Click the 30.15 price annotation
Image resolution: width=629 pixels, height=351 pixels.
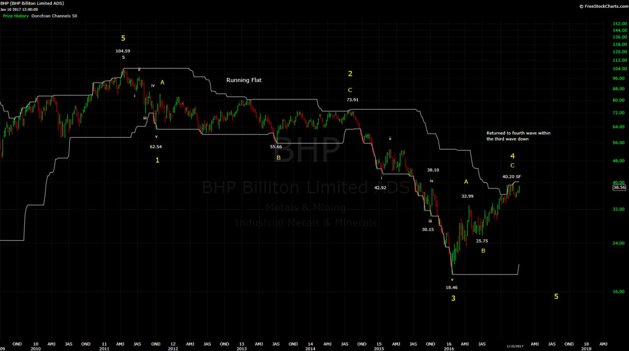[x=428, y=229]
